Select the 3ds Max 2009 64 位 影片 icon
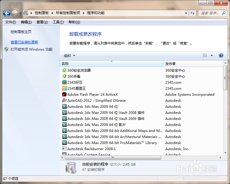This screenshot has height=184, width=230. coord(64,124)
